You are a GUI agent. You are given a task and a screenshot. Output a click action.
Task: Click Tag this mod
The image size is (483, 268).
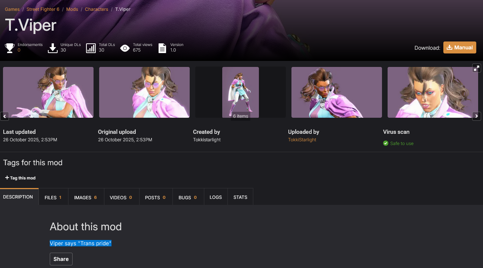click(x=20, y=178)
